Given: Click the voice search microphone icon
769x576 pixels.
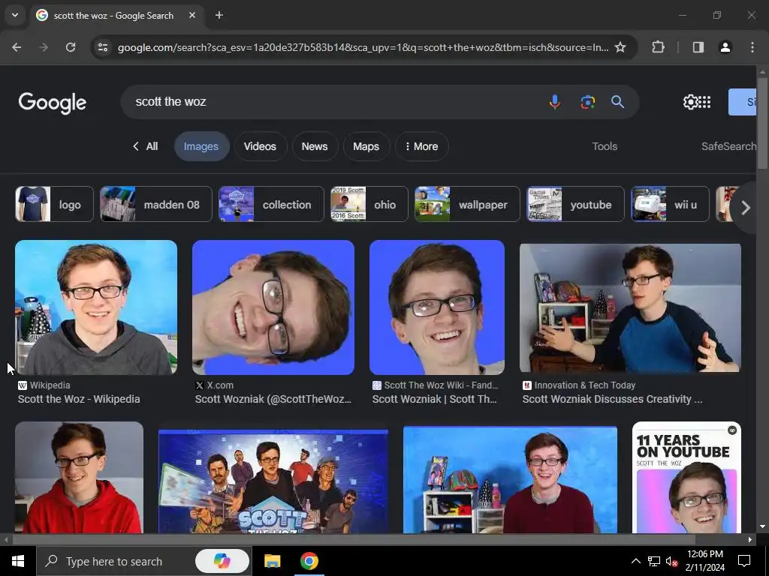Looking at the screenshot, I should 555,102.
